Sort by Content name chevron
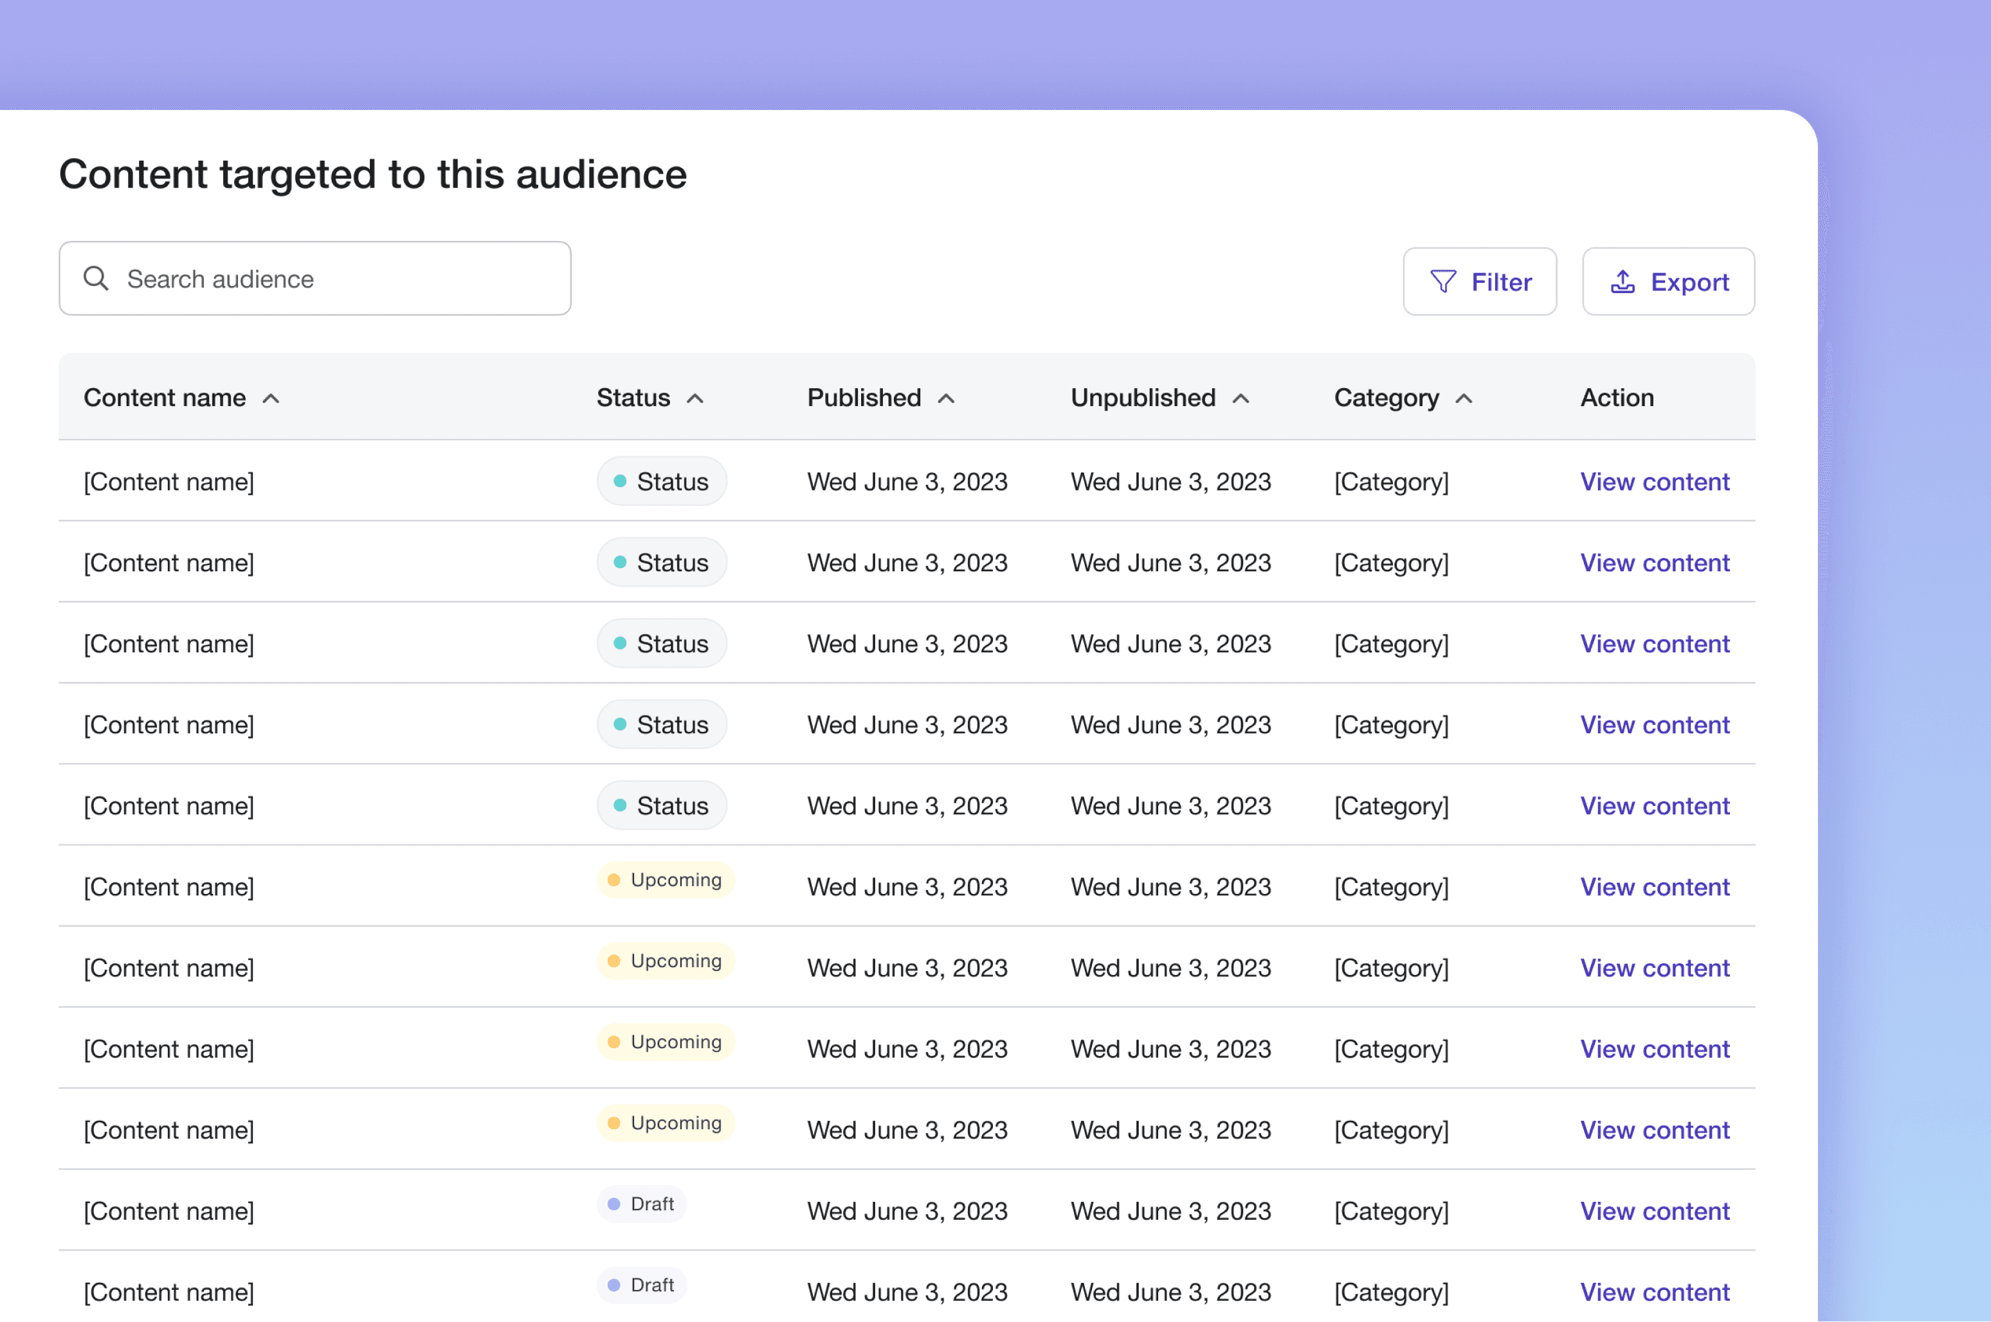Viewport: 1991px width, 1322px height. coord(271,399)
